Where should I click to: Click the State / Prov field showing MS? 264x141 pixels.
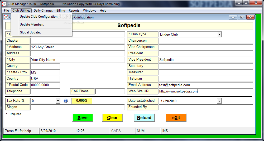click(x=45, y=72)
